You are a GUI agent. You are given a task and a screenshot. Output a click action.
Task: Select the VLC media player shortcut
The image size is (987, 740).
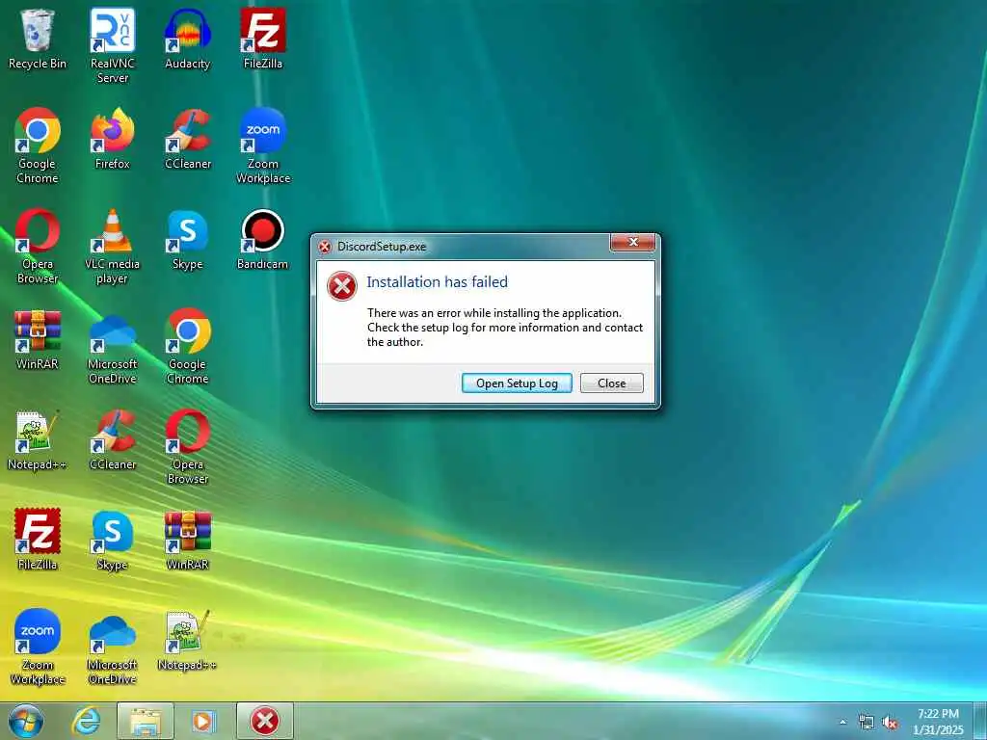pos(112,247)
